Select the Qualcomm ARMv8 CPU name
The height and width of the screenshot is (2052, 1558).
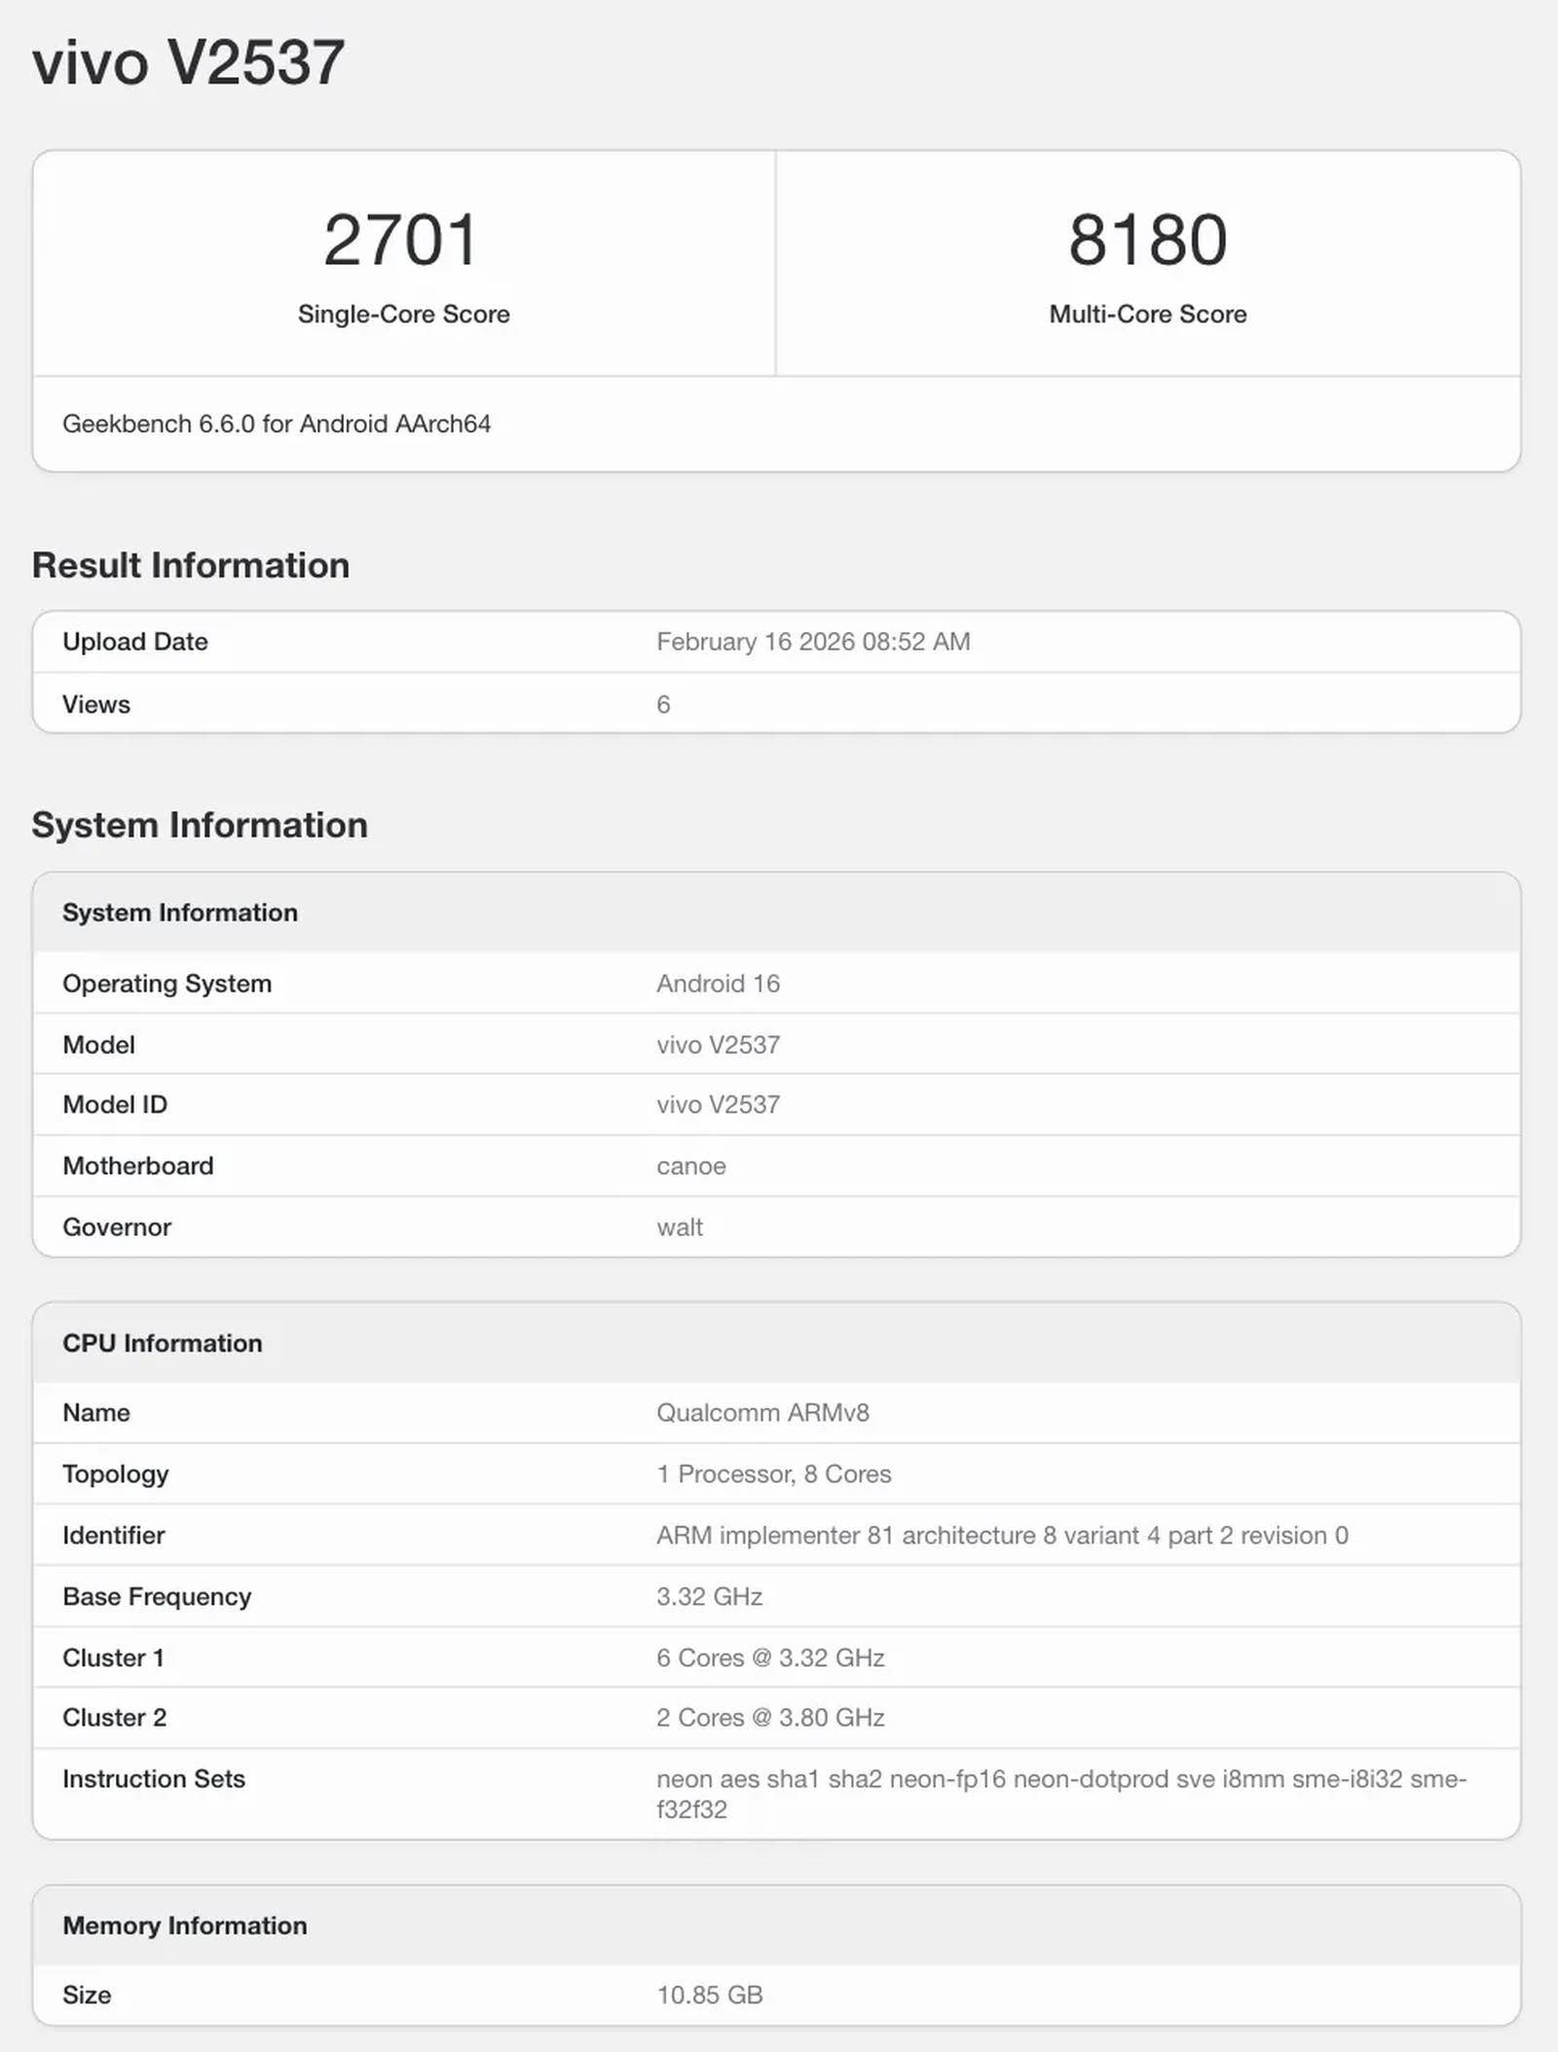764,1412
